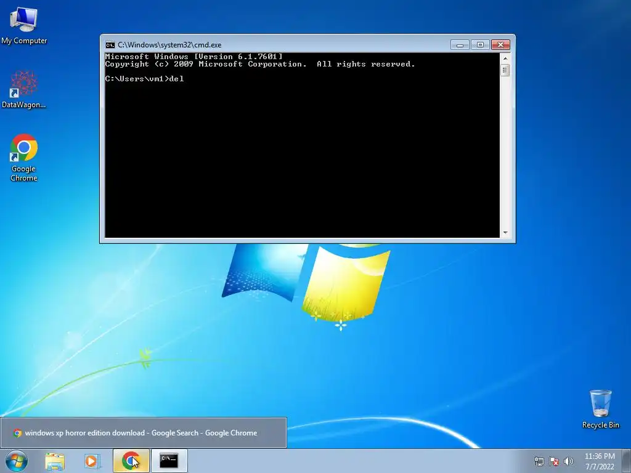
Task: Select the Recycle Bin desktop icon
Action: pyautogui.click(x=600, y=409)
